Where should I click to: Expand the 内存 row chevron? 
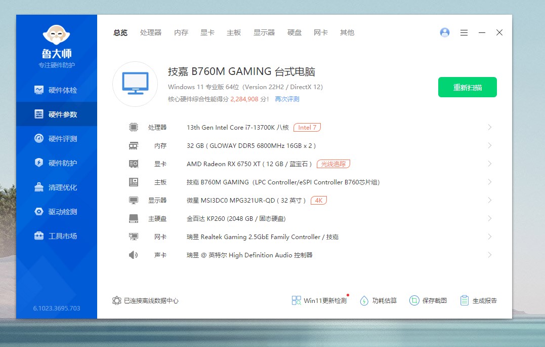(490, 145)
